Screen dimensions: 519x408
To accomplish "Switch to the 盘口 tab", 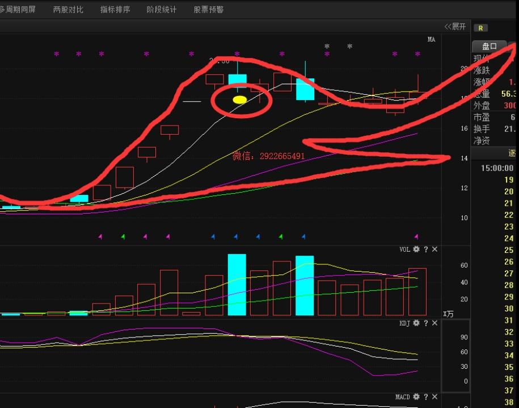I will [489, 47].
